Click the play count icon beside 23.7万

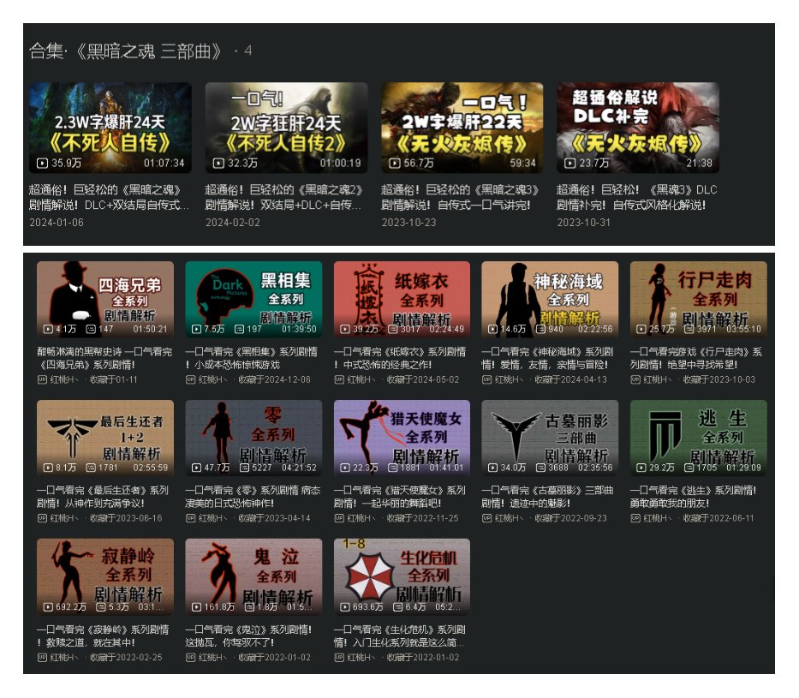[570, 163]
